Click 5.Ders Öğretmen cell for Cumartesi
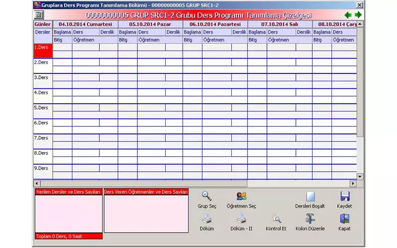Viewport: 397px width, 248px height. click(95, 115)
